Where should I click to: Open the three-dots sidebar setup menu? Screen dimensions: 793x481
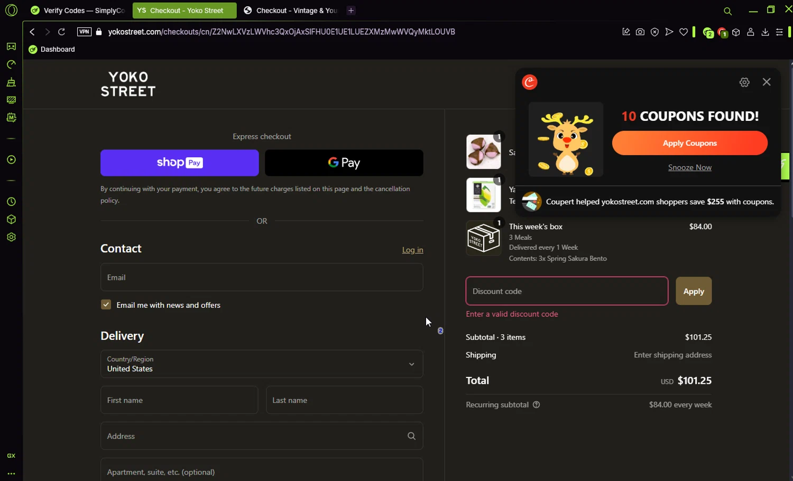(11, 474)
